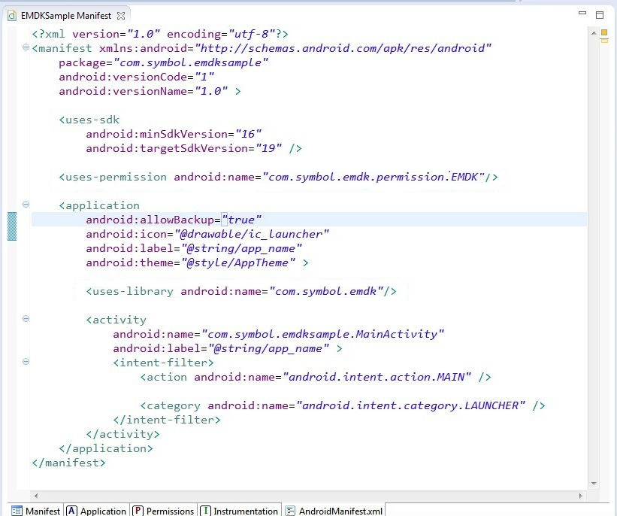
Task: Minimize the editor pane
Action: pyautogui.click(x=582, y=14)
